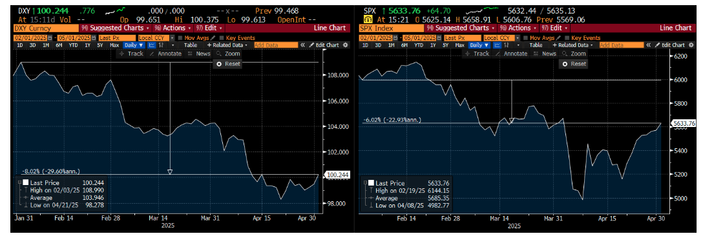Screen dimensions: 714x245
Task: Select 5Y range in SPX chart
Action: [x=445, y=45]
